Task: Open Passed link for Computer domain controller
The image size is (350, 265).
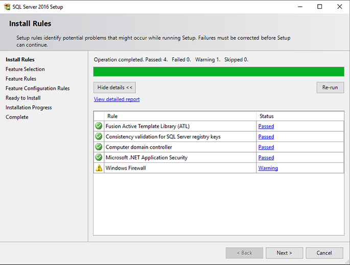Action: pyautogui.click(x=266, y=147)
